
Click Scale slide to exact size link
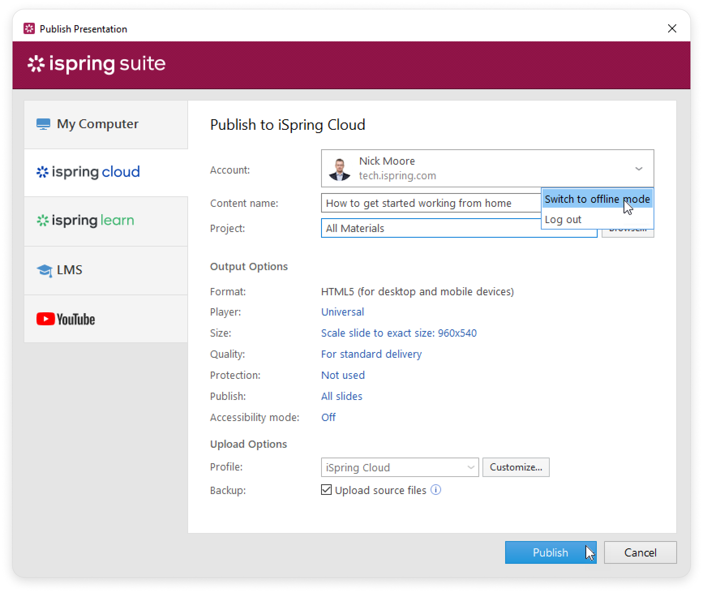[x=399, y=333]
